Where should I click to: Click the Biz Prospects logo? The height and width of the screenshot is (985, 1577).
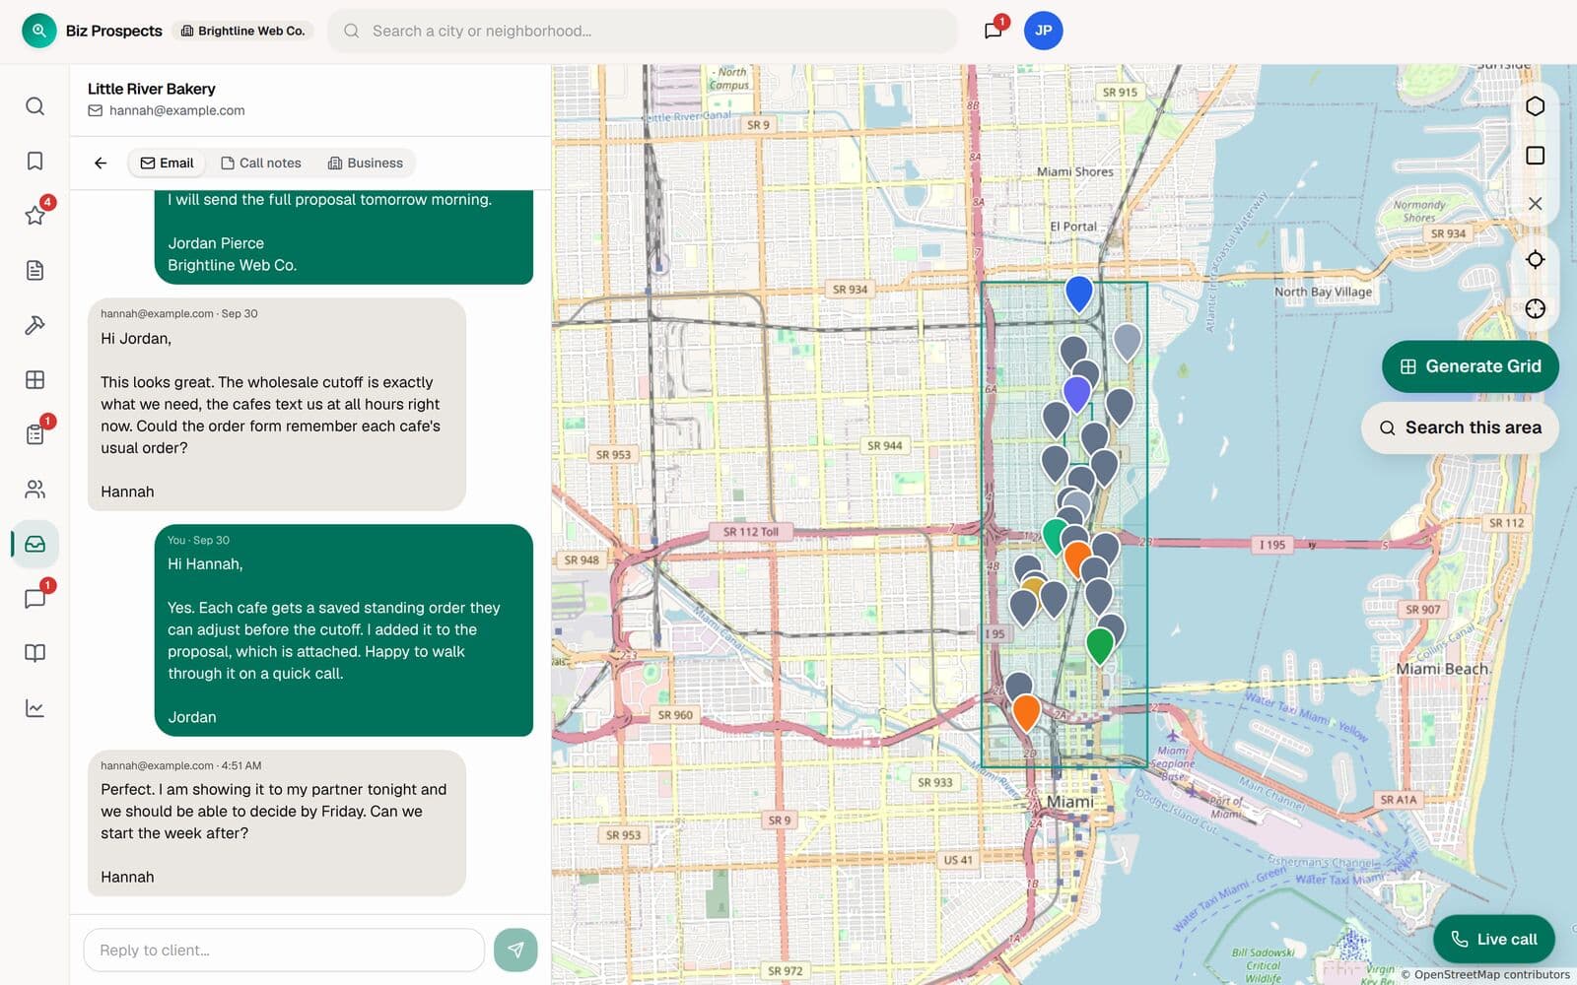[39, 31]
